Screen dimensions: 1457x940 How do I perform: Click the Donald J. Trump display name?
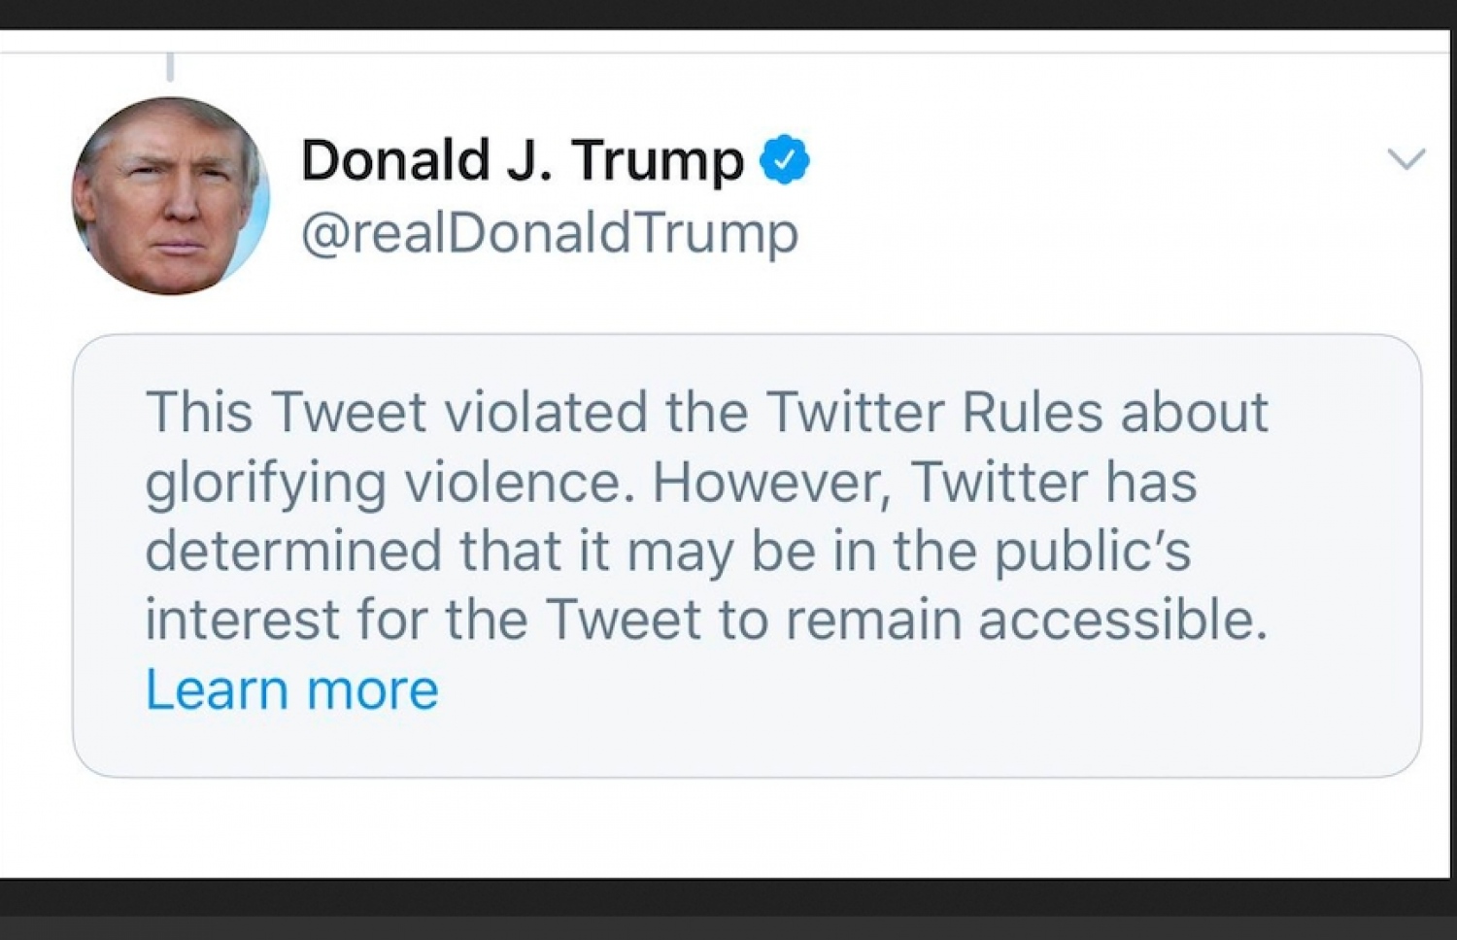coord(523,160)
